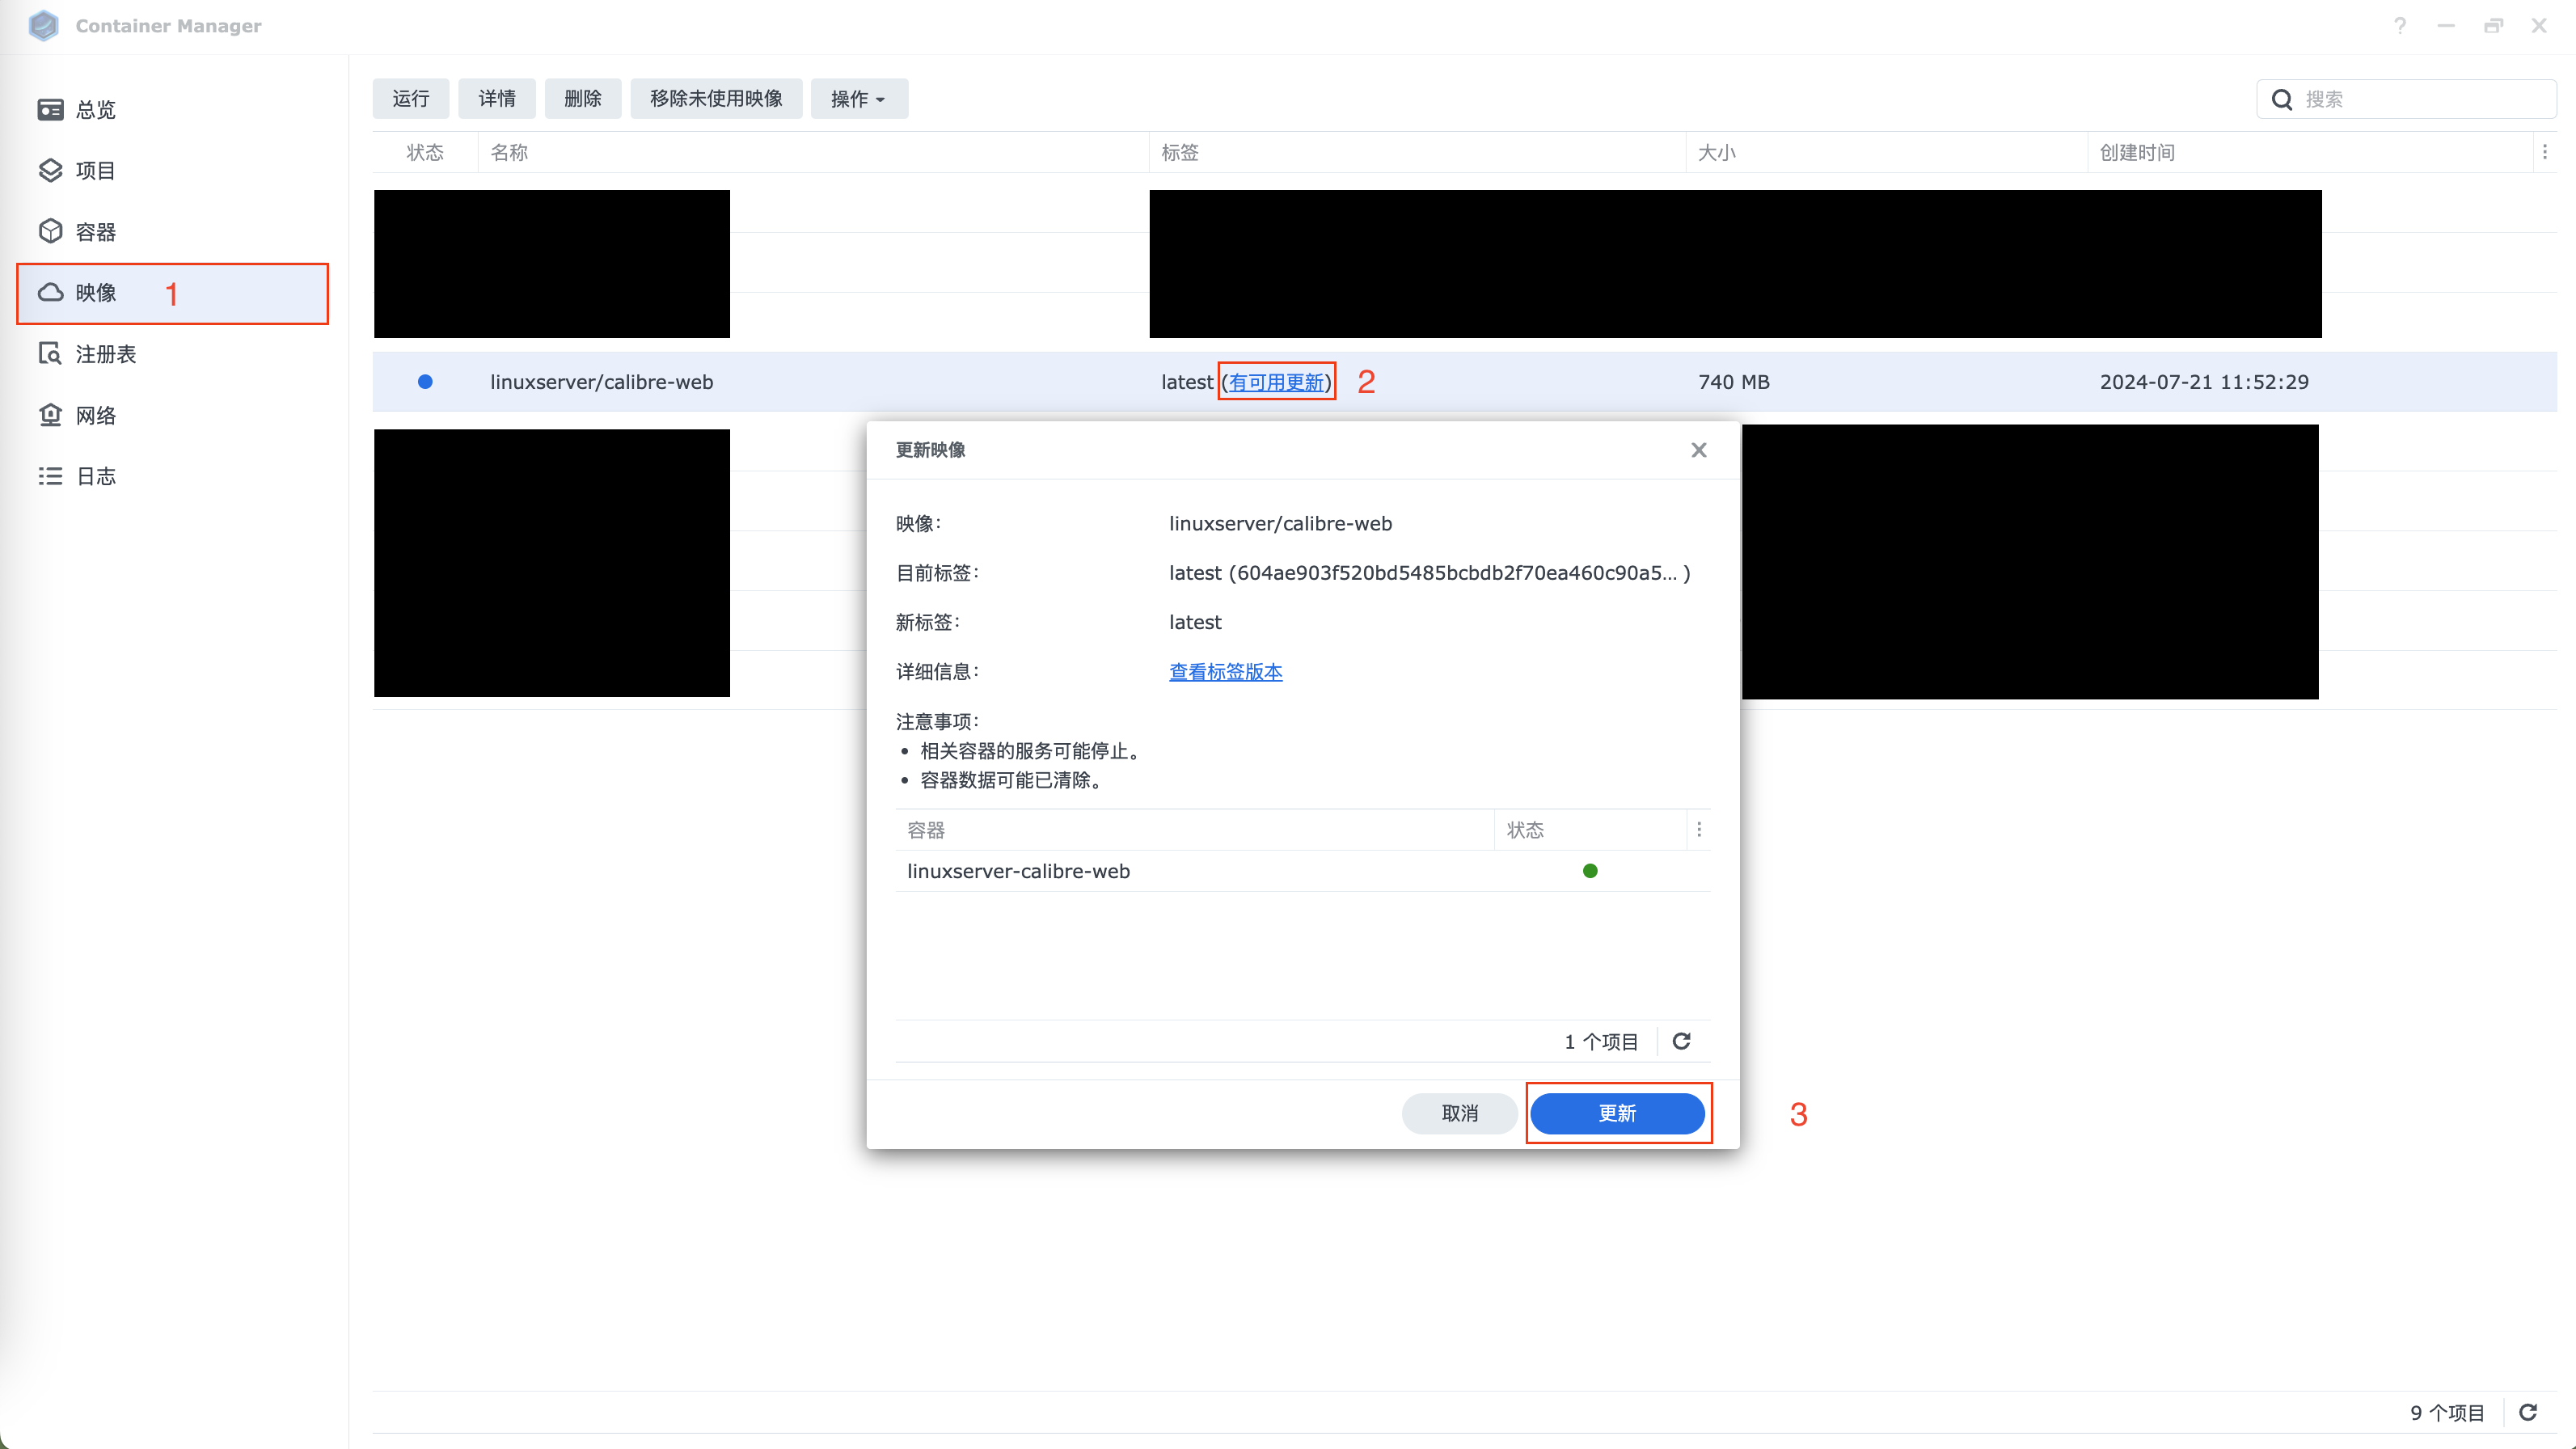Click the 取消 cancel button
This screenshot has width=2576, height=1449.
tap(1459, 1113)
